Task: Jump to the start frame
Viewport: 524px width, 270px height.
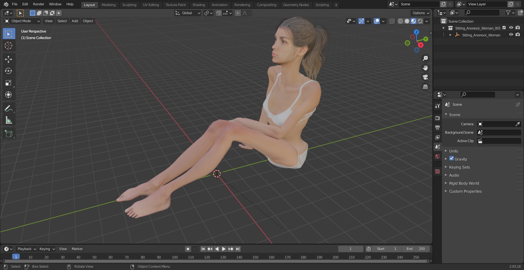Action: [203, 249]
